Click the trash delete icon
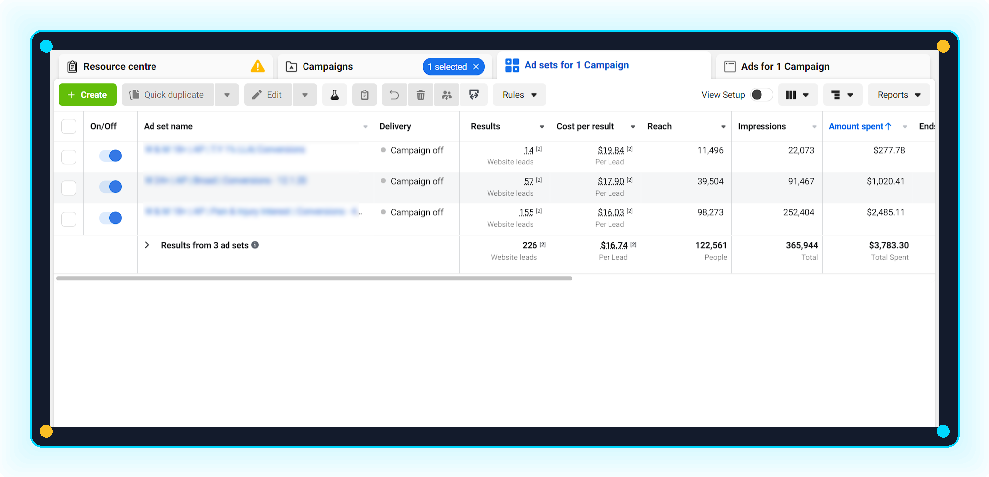 420,95
